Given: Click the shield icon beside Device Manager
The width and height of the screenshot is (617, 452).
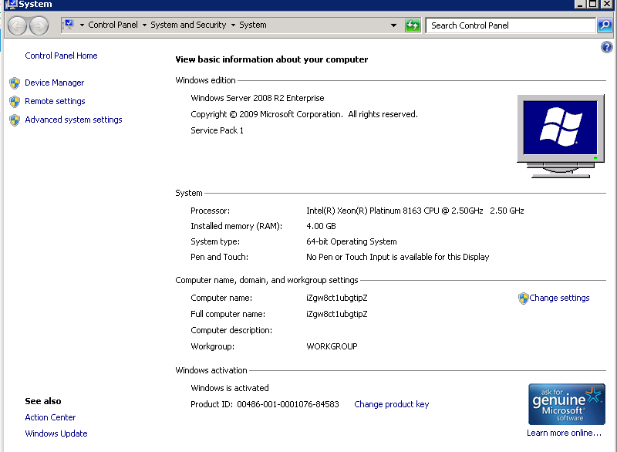Looking at the screenshot, I should [x=15, y=83].
